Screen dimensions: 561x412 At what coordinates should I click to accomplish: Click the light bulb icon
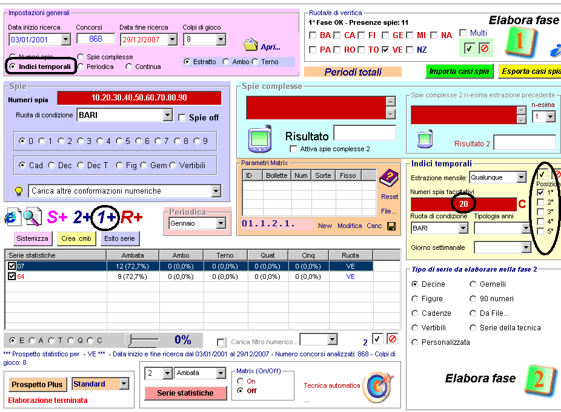19,191
